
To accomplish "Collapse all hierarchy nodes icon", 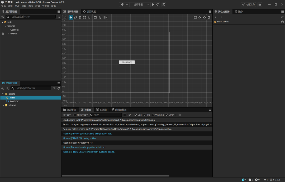I will coord(59,17).
